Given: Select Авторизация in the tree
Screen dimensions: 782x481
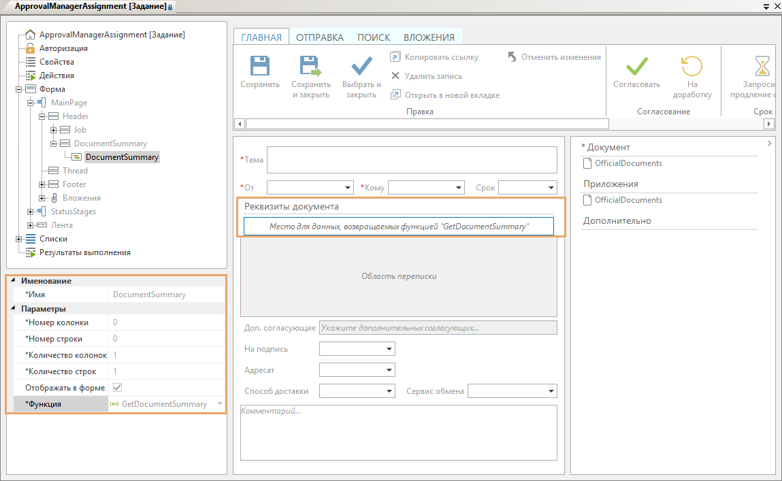Looking at the screenshot, I should [x=63, y=48].
